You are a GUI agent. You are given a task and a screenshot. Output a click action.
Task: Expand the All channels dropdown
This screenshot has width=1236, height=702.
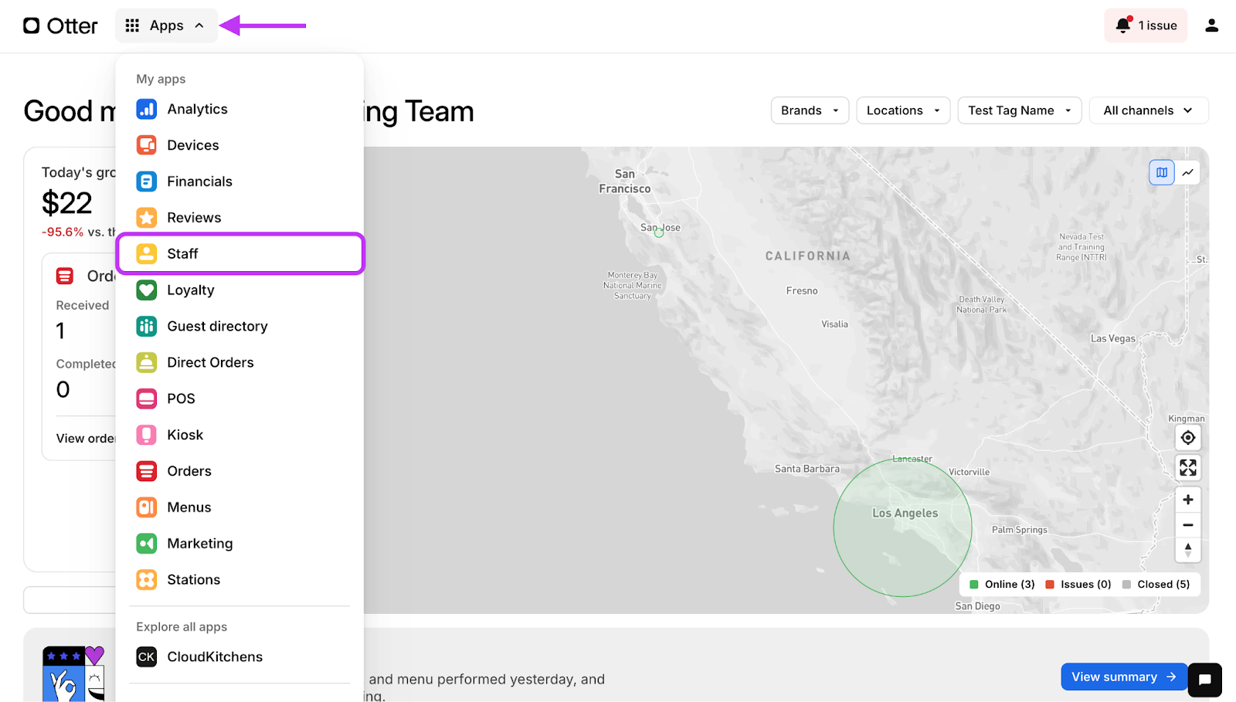click(x=1148, y=110)
